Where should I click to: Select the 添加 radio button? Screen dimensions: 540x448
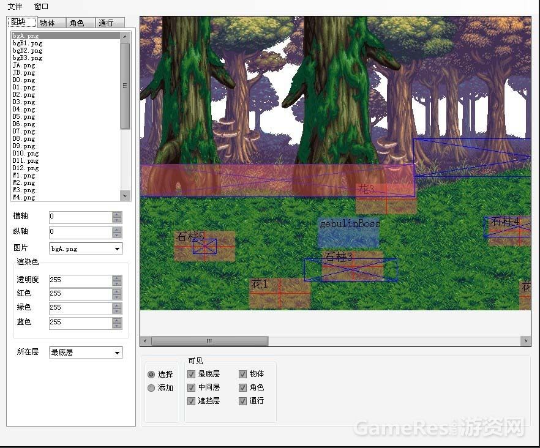pyautogui.click(x=151, y=388)
